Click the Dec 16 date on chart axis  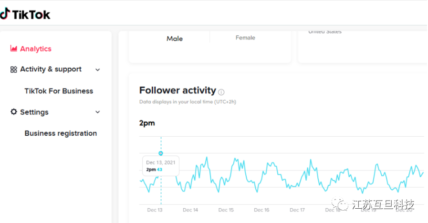click(x=261, y=210)
